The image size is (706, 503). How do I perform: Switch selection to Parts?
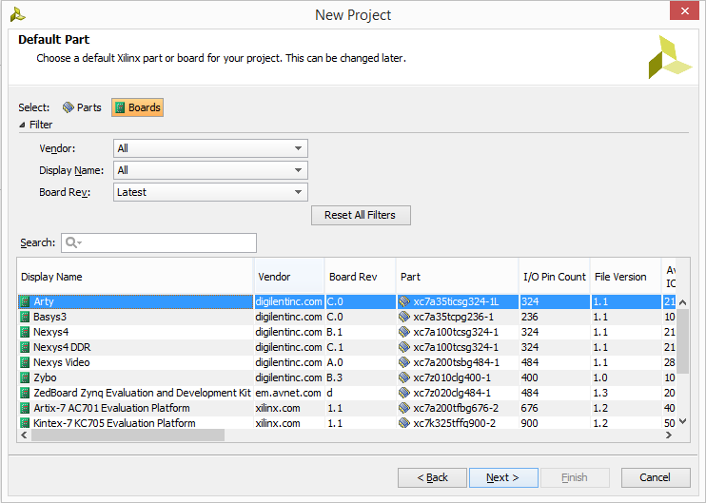82,107
